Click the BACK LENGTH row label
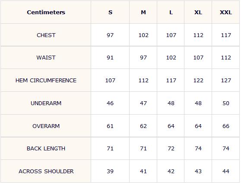This screenshot has width=241, height=184. pyautogui.click(x=46, y=148)
